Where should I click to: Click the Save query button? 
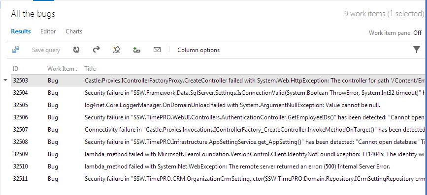pos(46,50)
